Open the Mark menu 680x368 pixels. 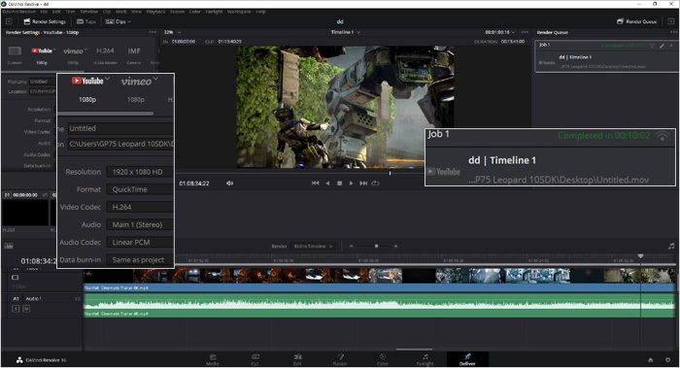[x=121, y=12]
